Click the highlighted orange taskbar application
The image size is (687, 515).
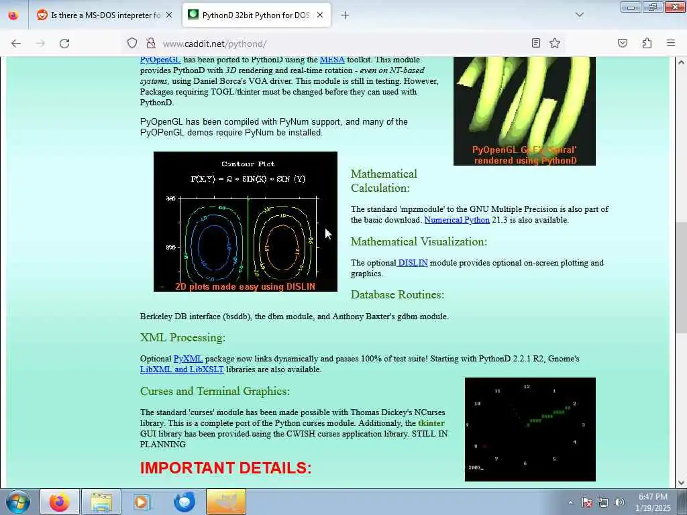[x=226, y=502]
